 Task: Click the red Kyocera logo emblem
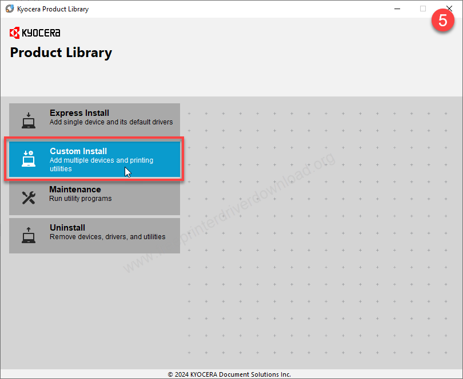[x=15, y=33]
